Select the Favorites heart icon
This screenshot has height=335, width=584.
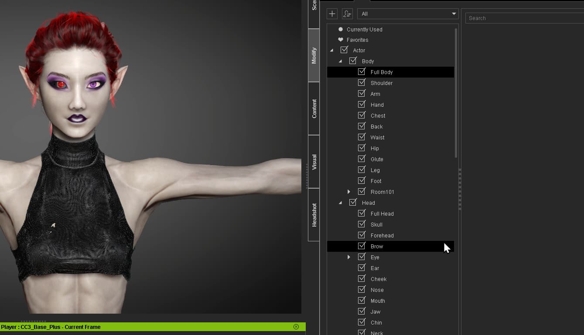pyautogui.click(x=341, y=40)
